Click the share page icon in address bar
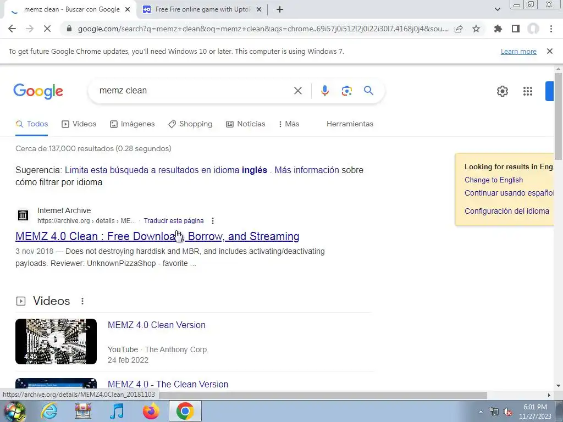 tap(459, 29)
